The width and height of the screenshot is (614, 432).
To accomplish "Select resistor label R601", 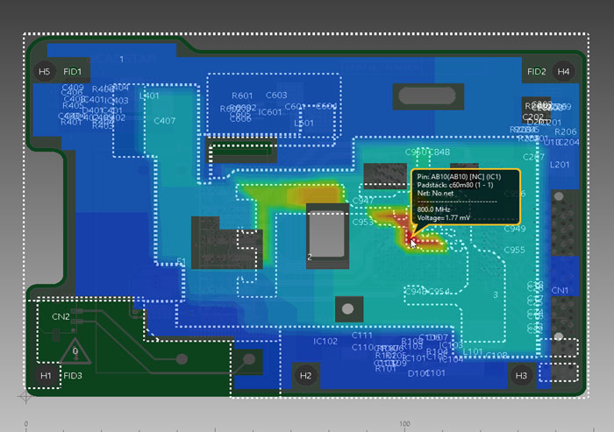I will [x=242, y=96].
